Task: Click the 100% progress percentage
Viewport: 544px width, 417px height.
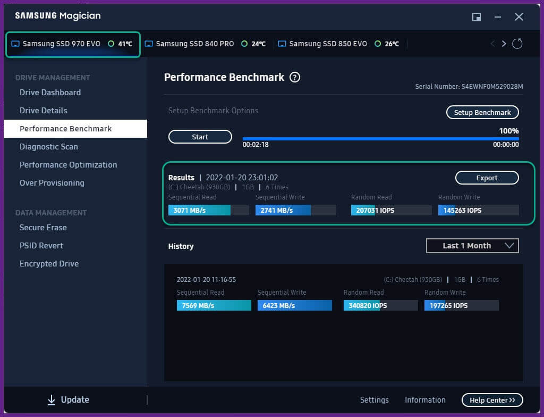Action: click(509, 131)
